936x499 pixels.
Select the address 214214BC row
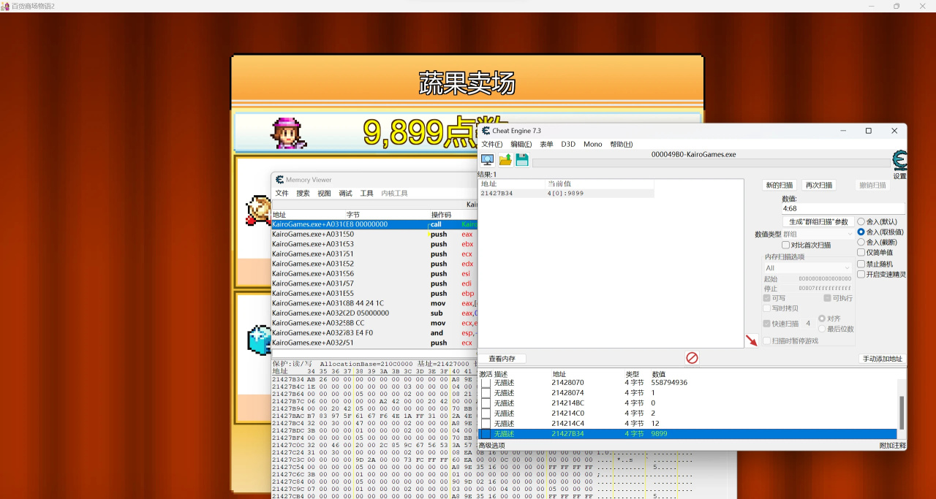[687, 403]
